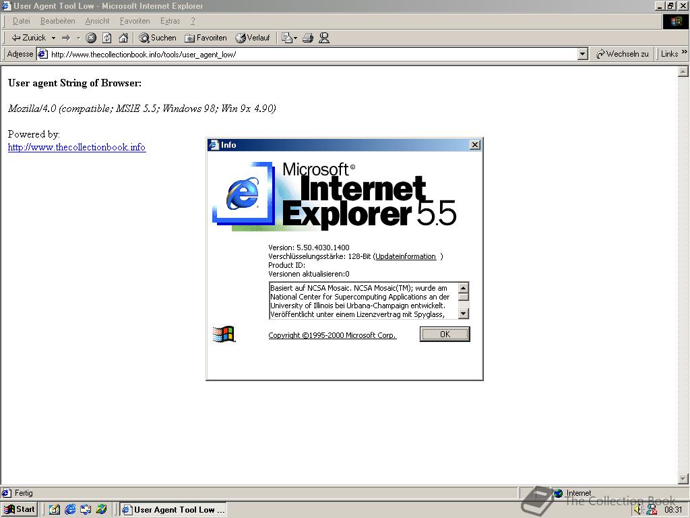690x518 pixels.
Task: Print the page with the printer icon
Action: 308,38
